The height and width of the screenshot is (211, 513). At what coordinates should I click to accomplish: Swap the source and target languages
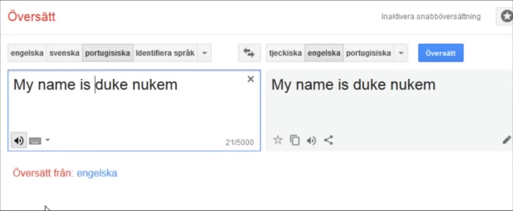(x=249, y=53)
